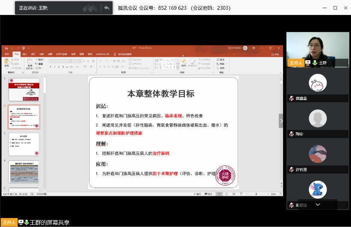Open the 文件 (File) menu
Image resolution: width=351 pixels, height=227 pixels.
6,54
